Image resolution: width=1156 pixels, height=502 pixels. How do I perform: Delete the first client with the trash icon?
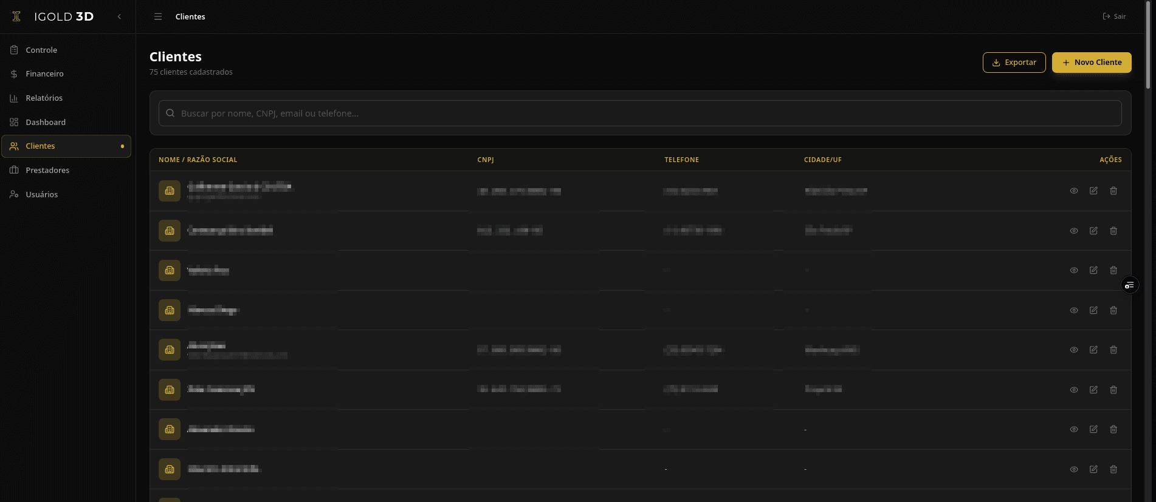click(x=1113, y=191)
